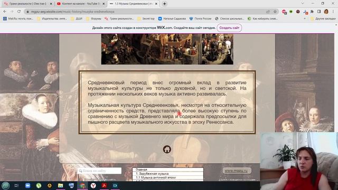Open Adobe Acrobat from the taskbar
Screen dimensions: 338x190
click(104, 185)
